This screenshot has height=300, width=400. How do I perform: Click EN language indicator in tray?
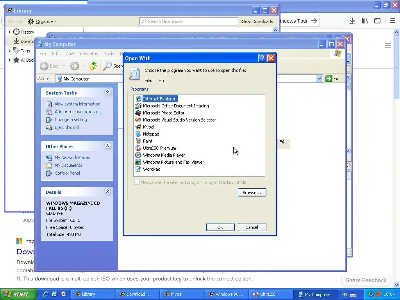(x=344, y=295)
